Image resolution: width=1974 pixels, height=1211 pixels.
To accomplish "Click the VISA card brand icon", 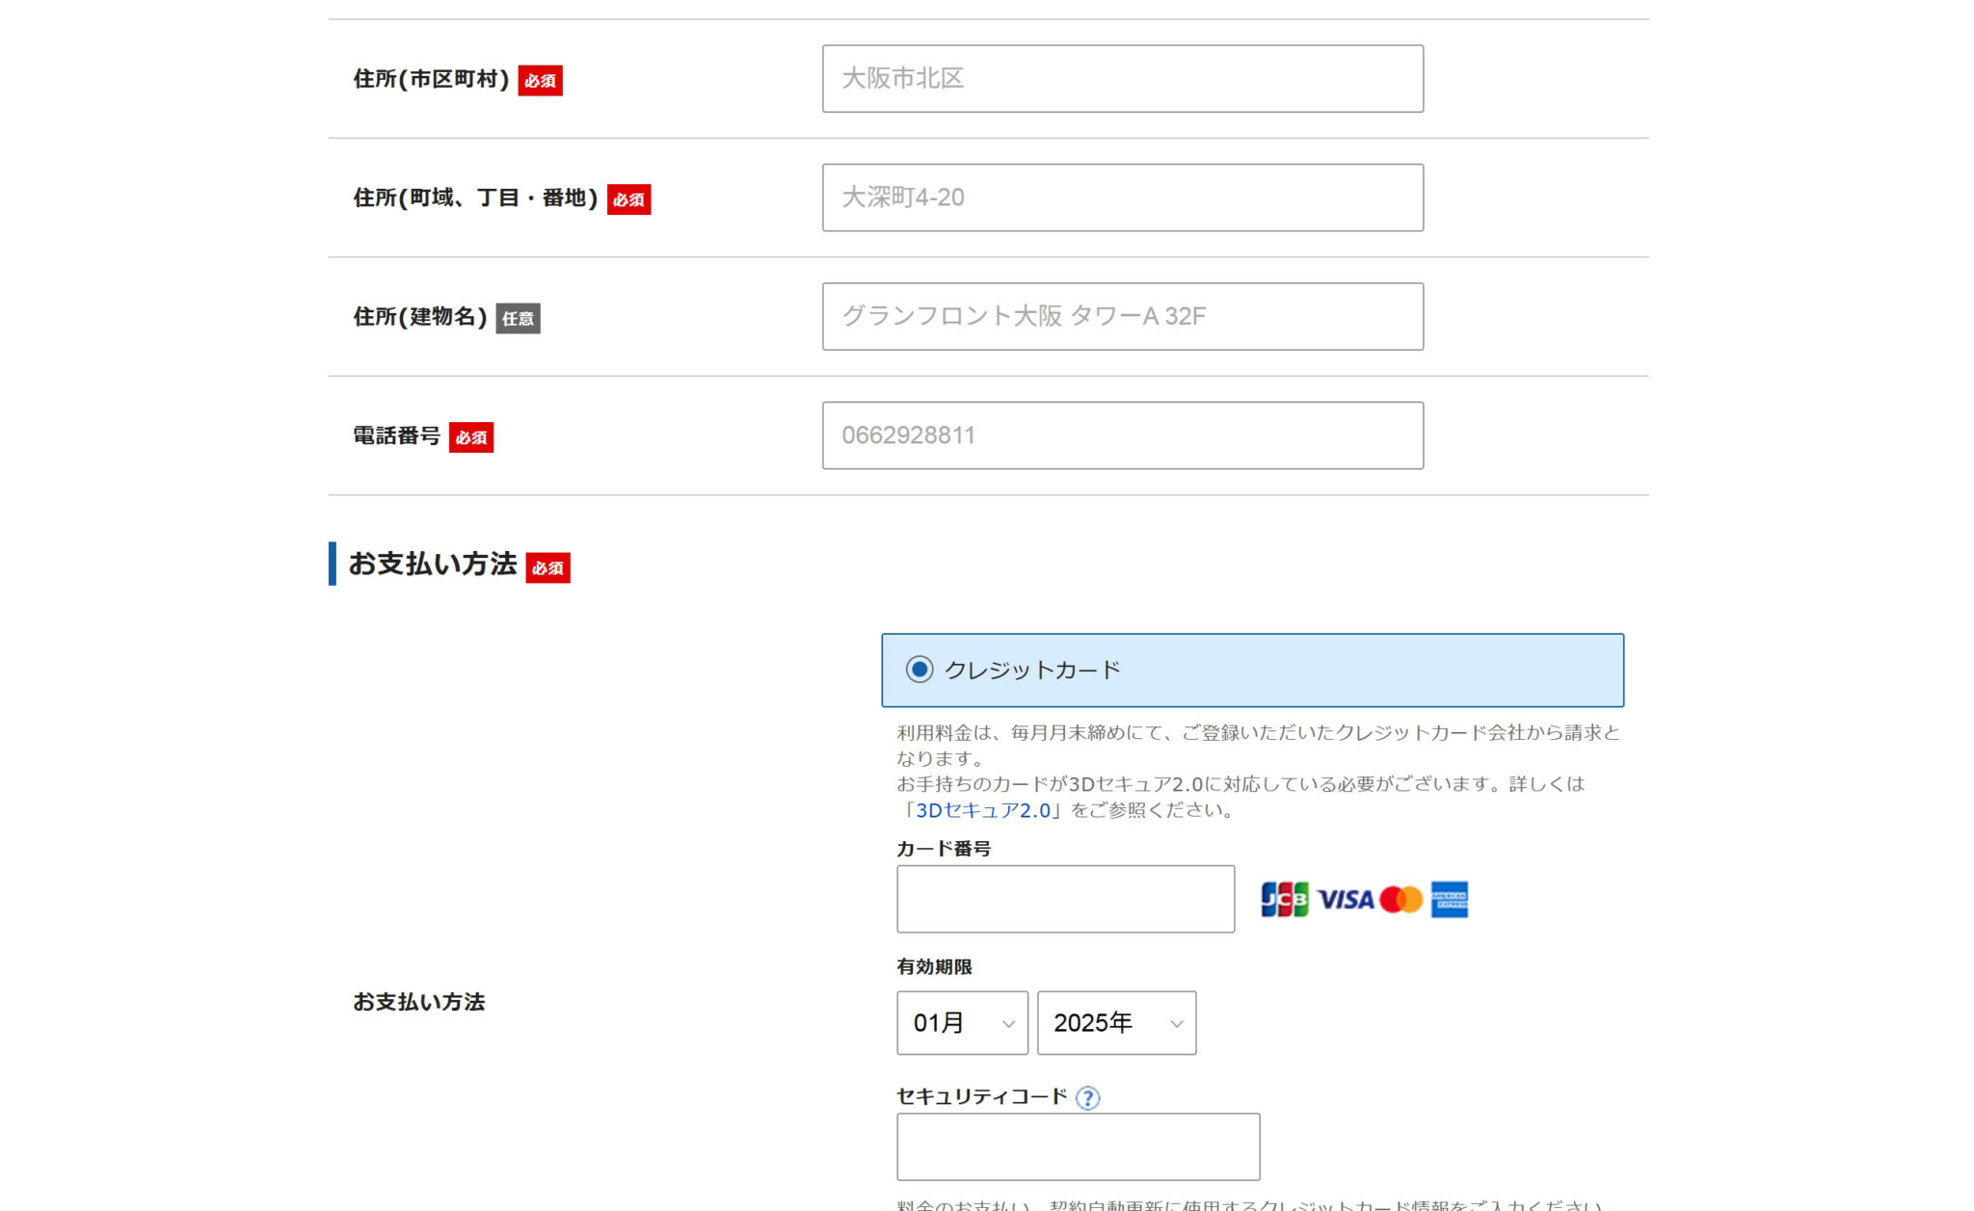I will (x=1348, y=899).
